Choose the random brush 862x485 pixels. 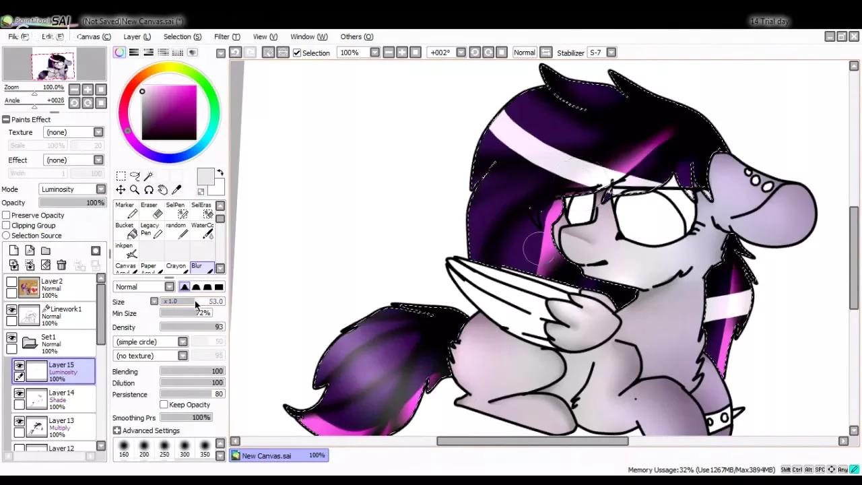(176, 230)
